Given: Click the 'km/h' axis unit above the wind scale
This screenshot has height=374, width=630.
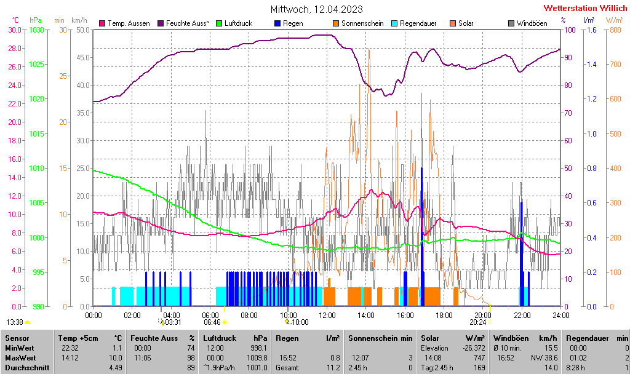Looking at the screenshot, I should click(79, 20).
